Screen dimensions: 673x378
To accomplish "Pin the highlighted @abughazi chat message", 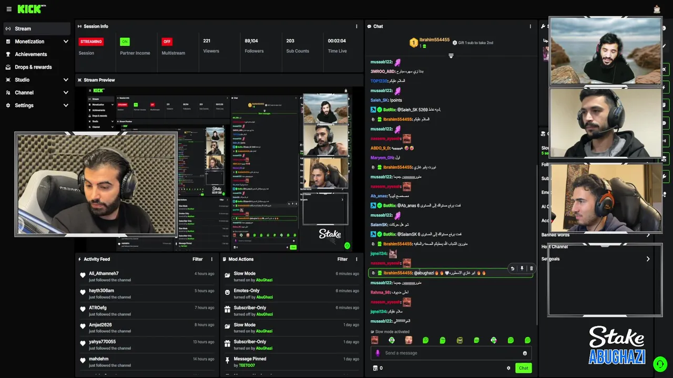I will 522,268.
